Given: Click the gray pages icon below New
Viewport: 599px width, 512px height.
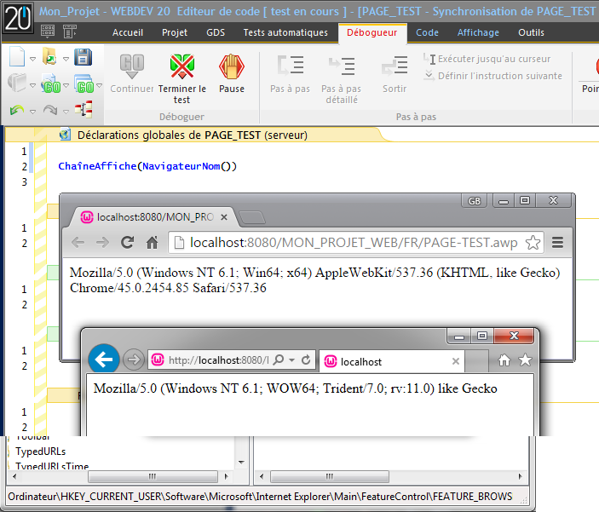Looking at the screenshot, I should click(17, 83).
